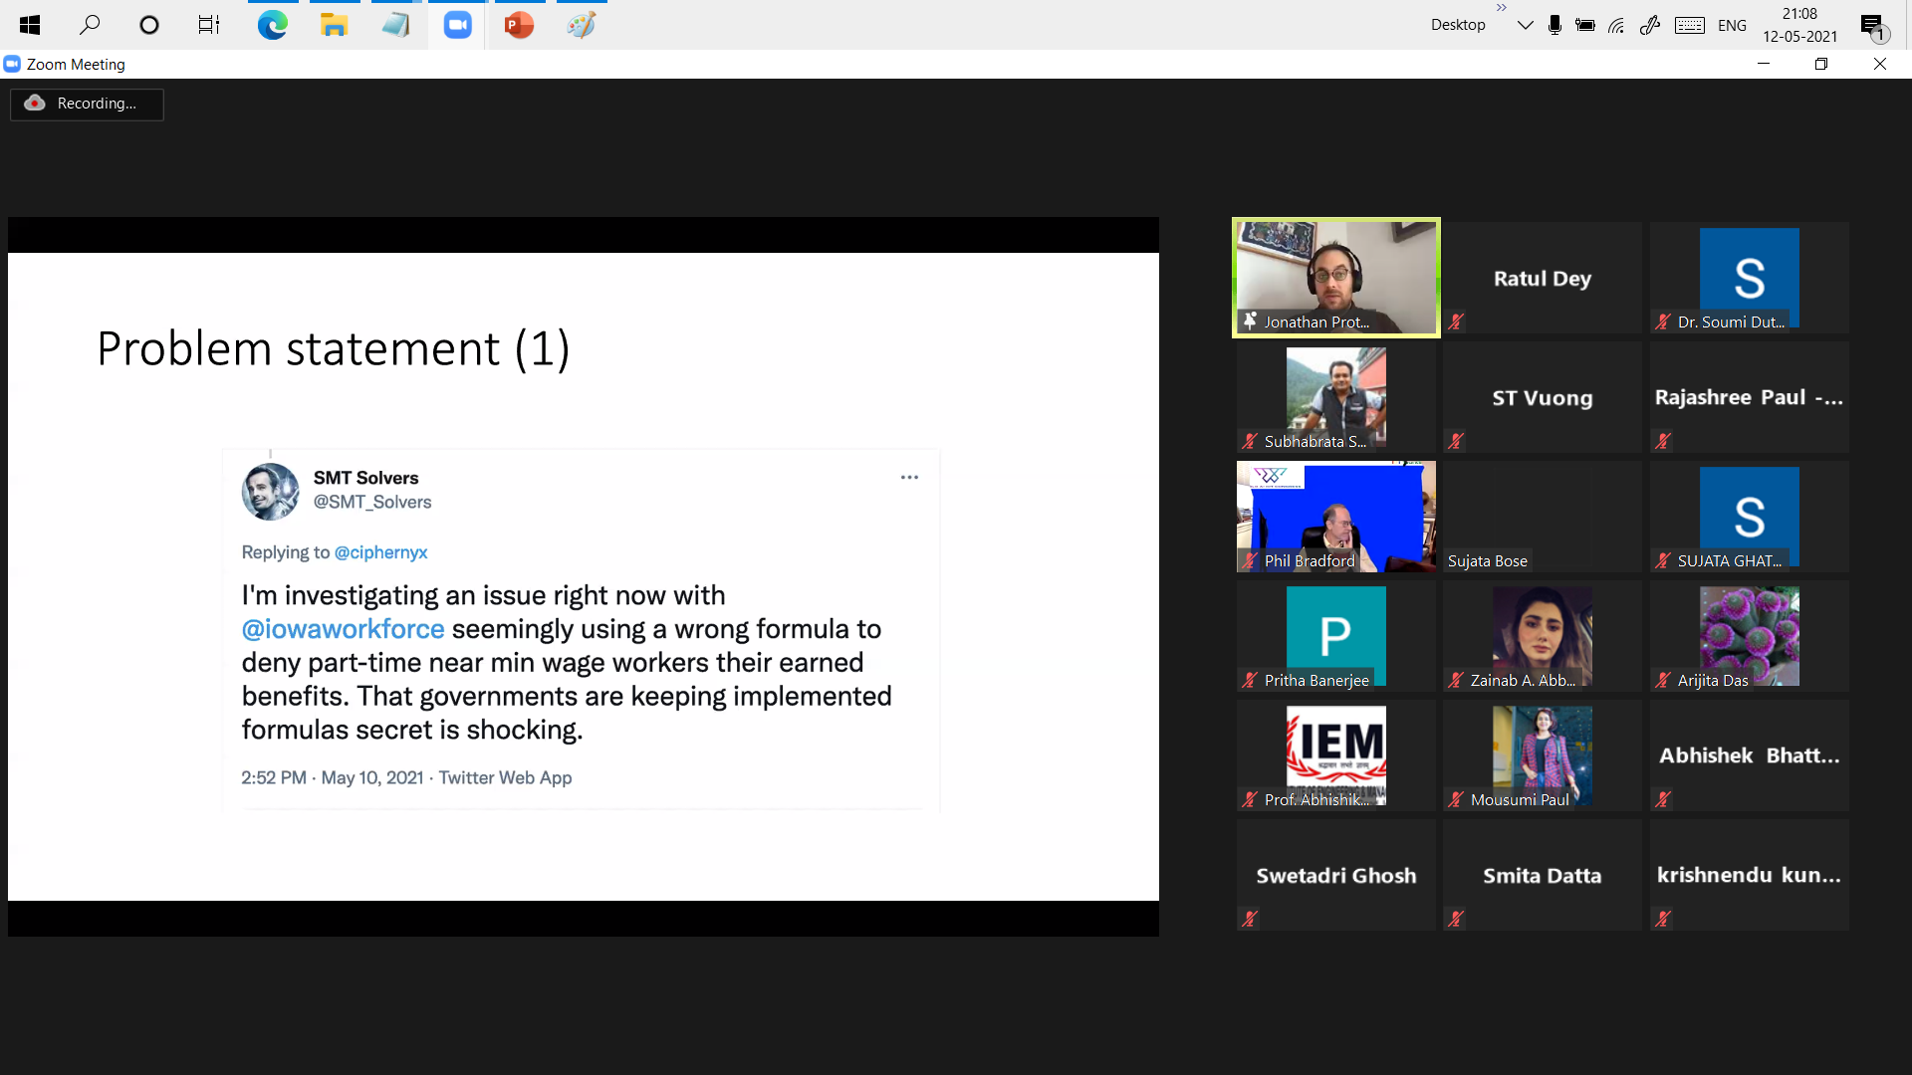Viewport: 1912px width, 1075px height.
Task: Click the Problem statement (1) slide title
Action: [x=333, y=348]
